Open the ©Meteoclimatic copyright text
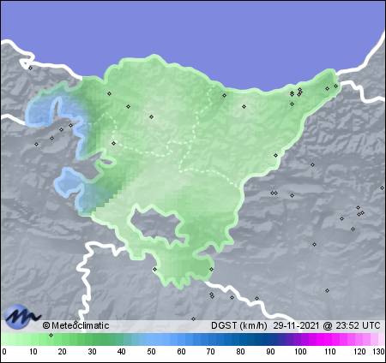This screenshot has height=363, width=386. 75,325
